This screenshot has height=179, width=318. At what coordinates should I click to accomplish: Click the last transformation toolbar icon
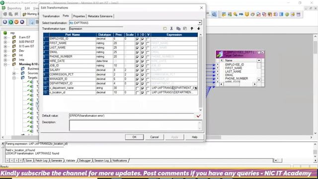[x=298, y=14]
